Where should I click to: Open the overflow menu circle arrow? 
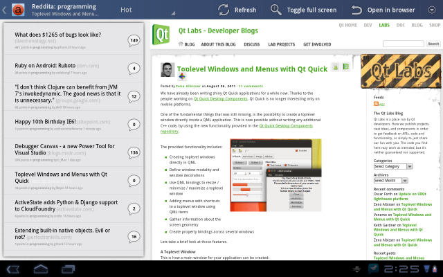(432, 10)
